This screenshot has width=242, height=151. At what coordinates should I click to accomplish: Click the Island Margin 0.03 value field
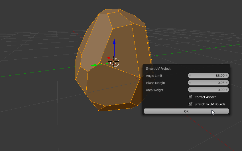tap(208, 83)
